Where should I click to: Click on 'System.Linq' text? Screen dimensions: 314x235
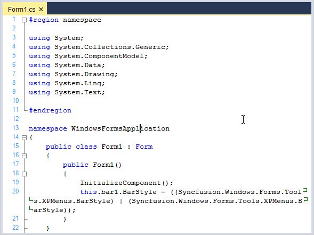pos(78,83)
